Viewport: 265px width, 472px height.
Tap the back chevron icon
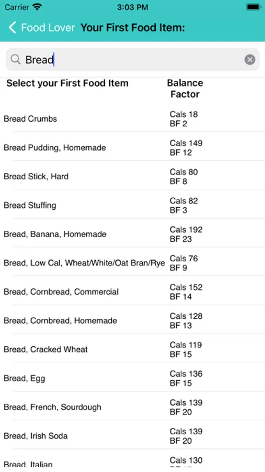click(x=12, y=28)
